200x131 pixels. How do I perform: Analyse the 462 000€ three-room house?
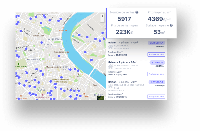click(156, 97)
